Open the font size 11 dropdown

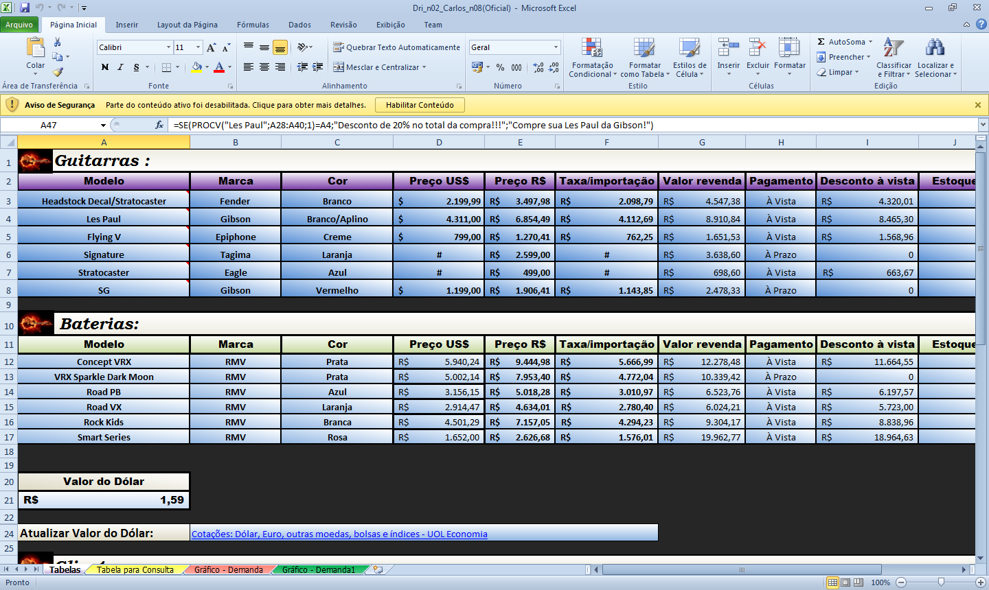click(198, 47)
